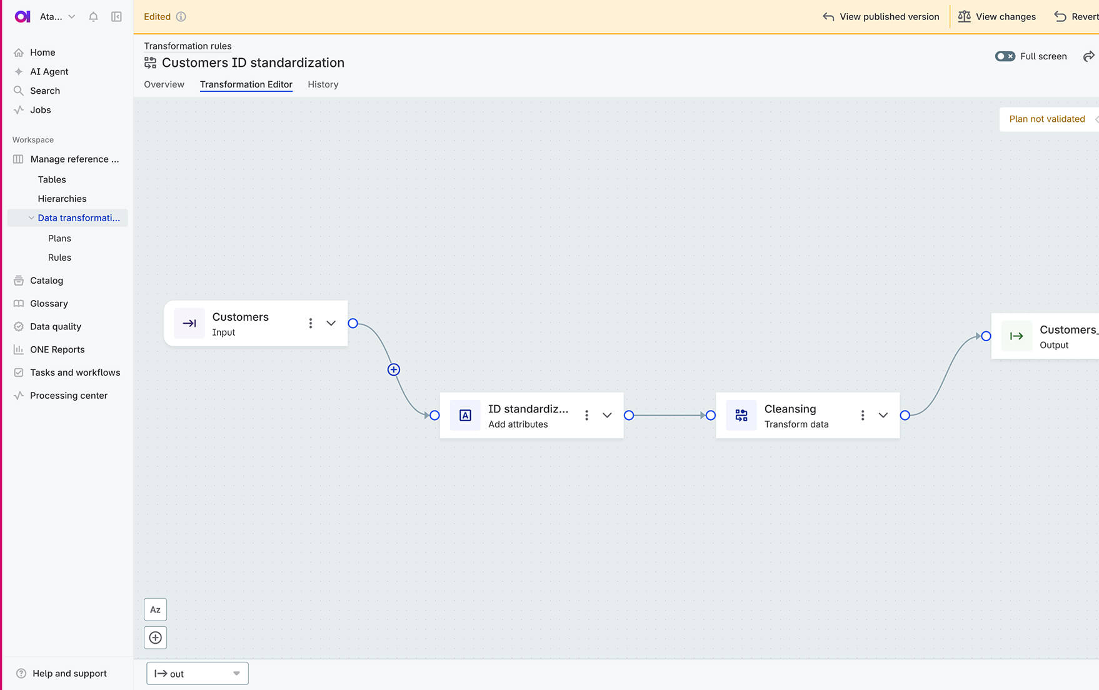1099x690 pixels.
Task: Click the Az button on canvas
Action: point(155,609)
